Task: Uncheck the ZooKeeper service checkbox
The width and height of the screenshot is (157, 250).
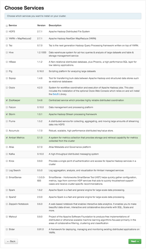Action: click(7, 101)
